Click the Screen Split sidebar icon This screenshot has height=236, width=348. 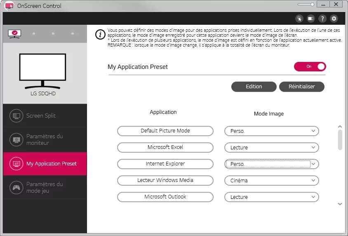pyautogui.click(x=16, y=116)
